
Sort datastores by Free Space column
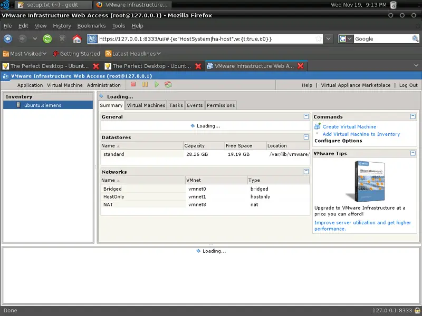245,146
